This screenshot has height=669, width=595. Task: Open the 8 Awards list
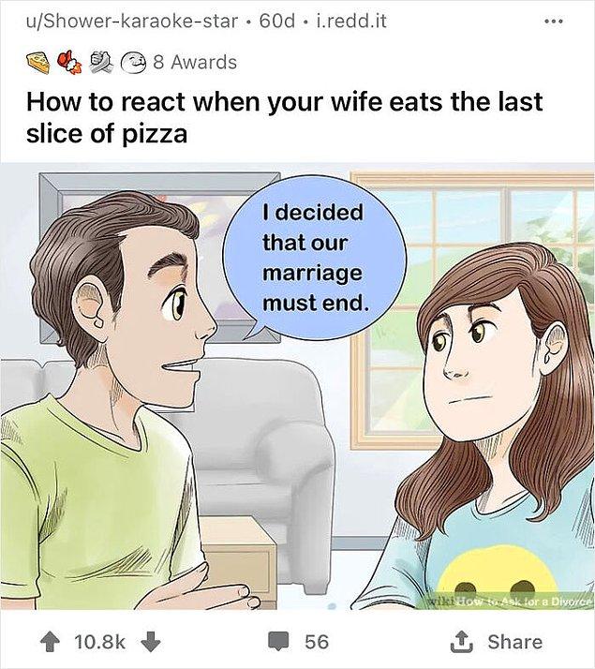(x=195, y=62)
